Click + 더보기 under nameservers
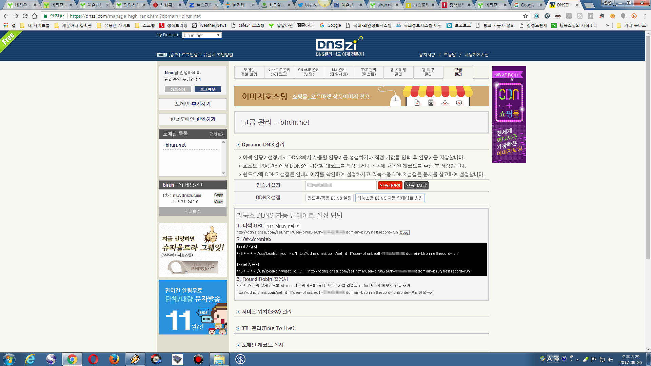 click(x=193, y=211)
